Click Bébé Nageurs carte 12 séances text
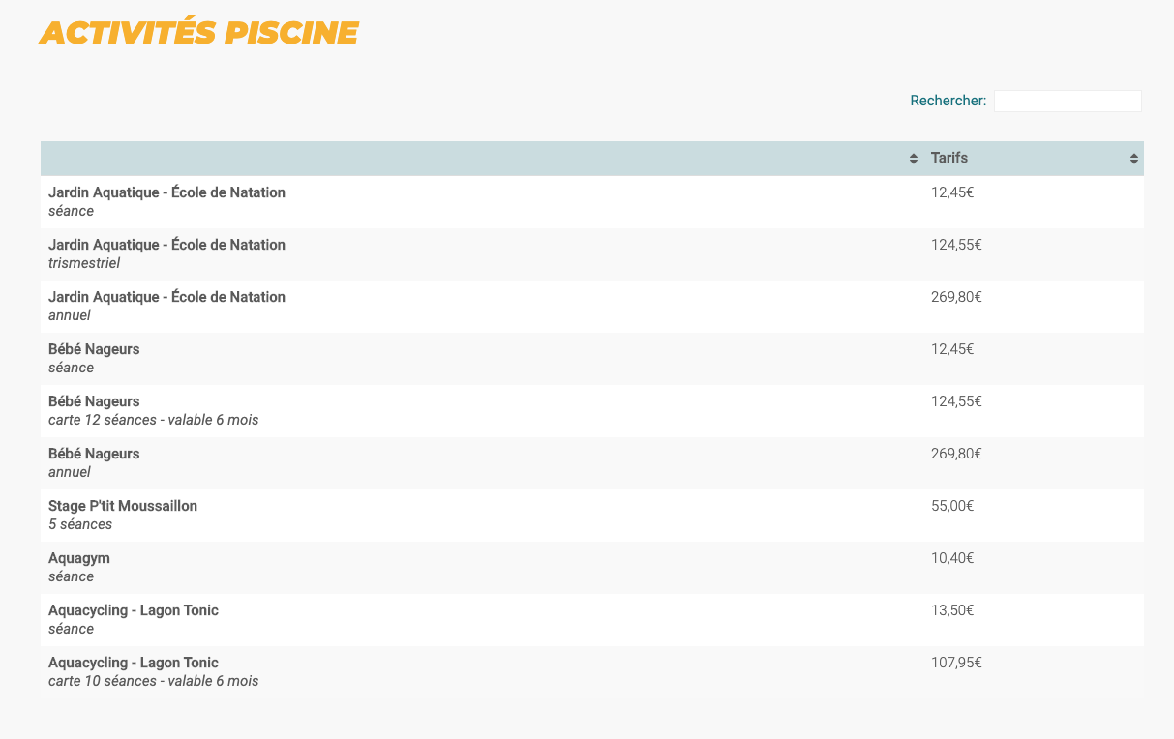This screenshot has height=739, width=1174. (153, 420)
